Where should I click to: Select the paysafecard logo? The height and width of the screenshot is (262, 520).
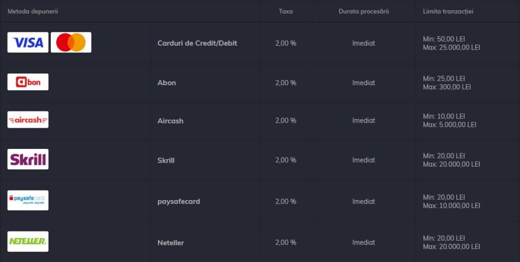pos(28,201)
